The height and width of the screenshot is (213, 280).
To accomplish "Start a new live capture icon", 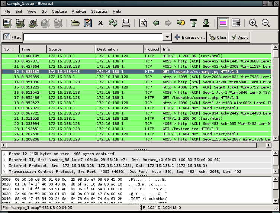I will (x=33, y=23).
